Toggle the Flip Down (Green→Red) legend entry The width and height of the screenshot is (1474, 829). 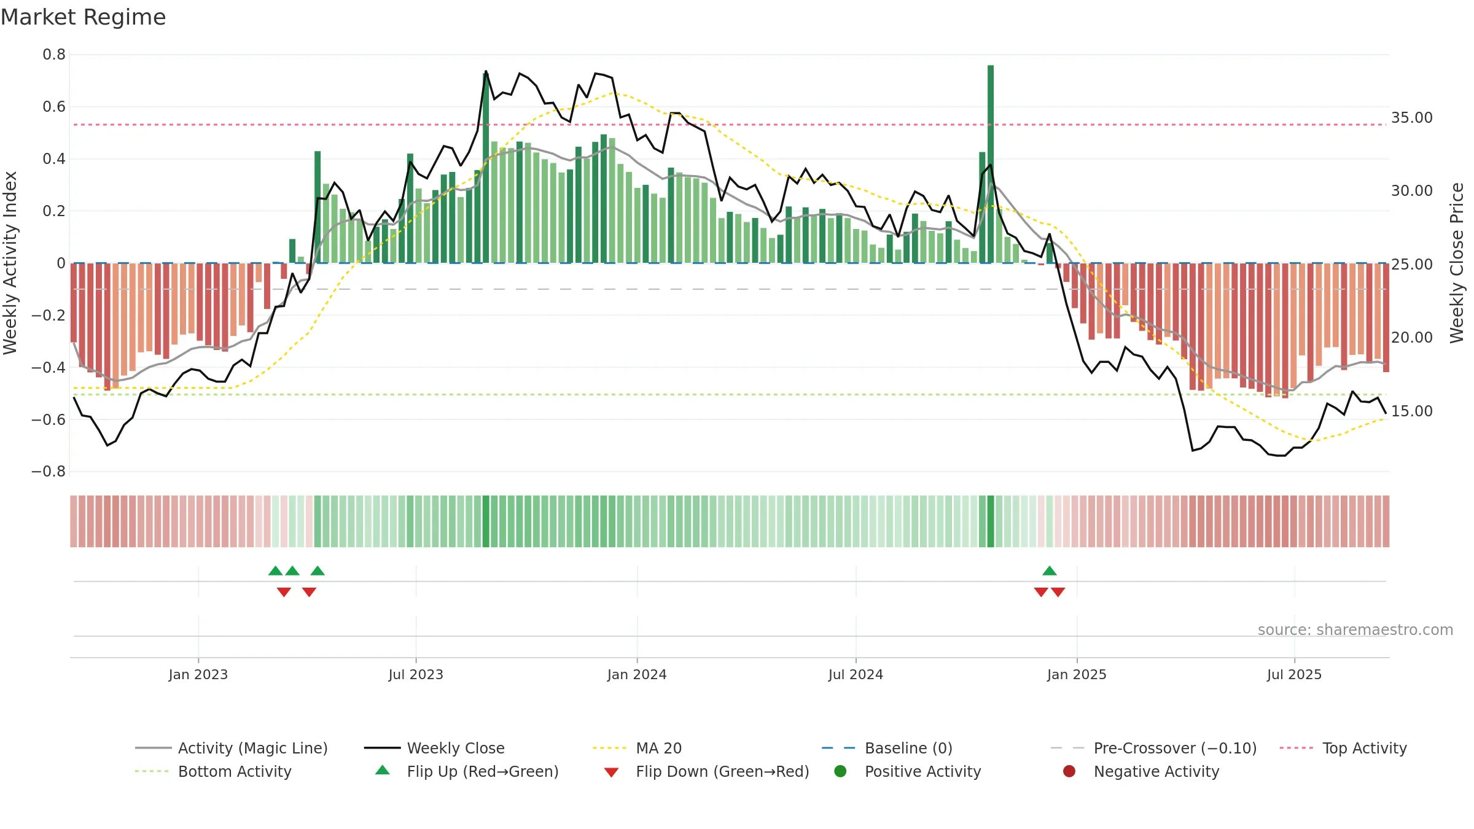click(x=706, y=771)
